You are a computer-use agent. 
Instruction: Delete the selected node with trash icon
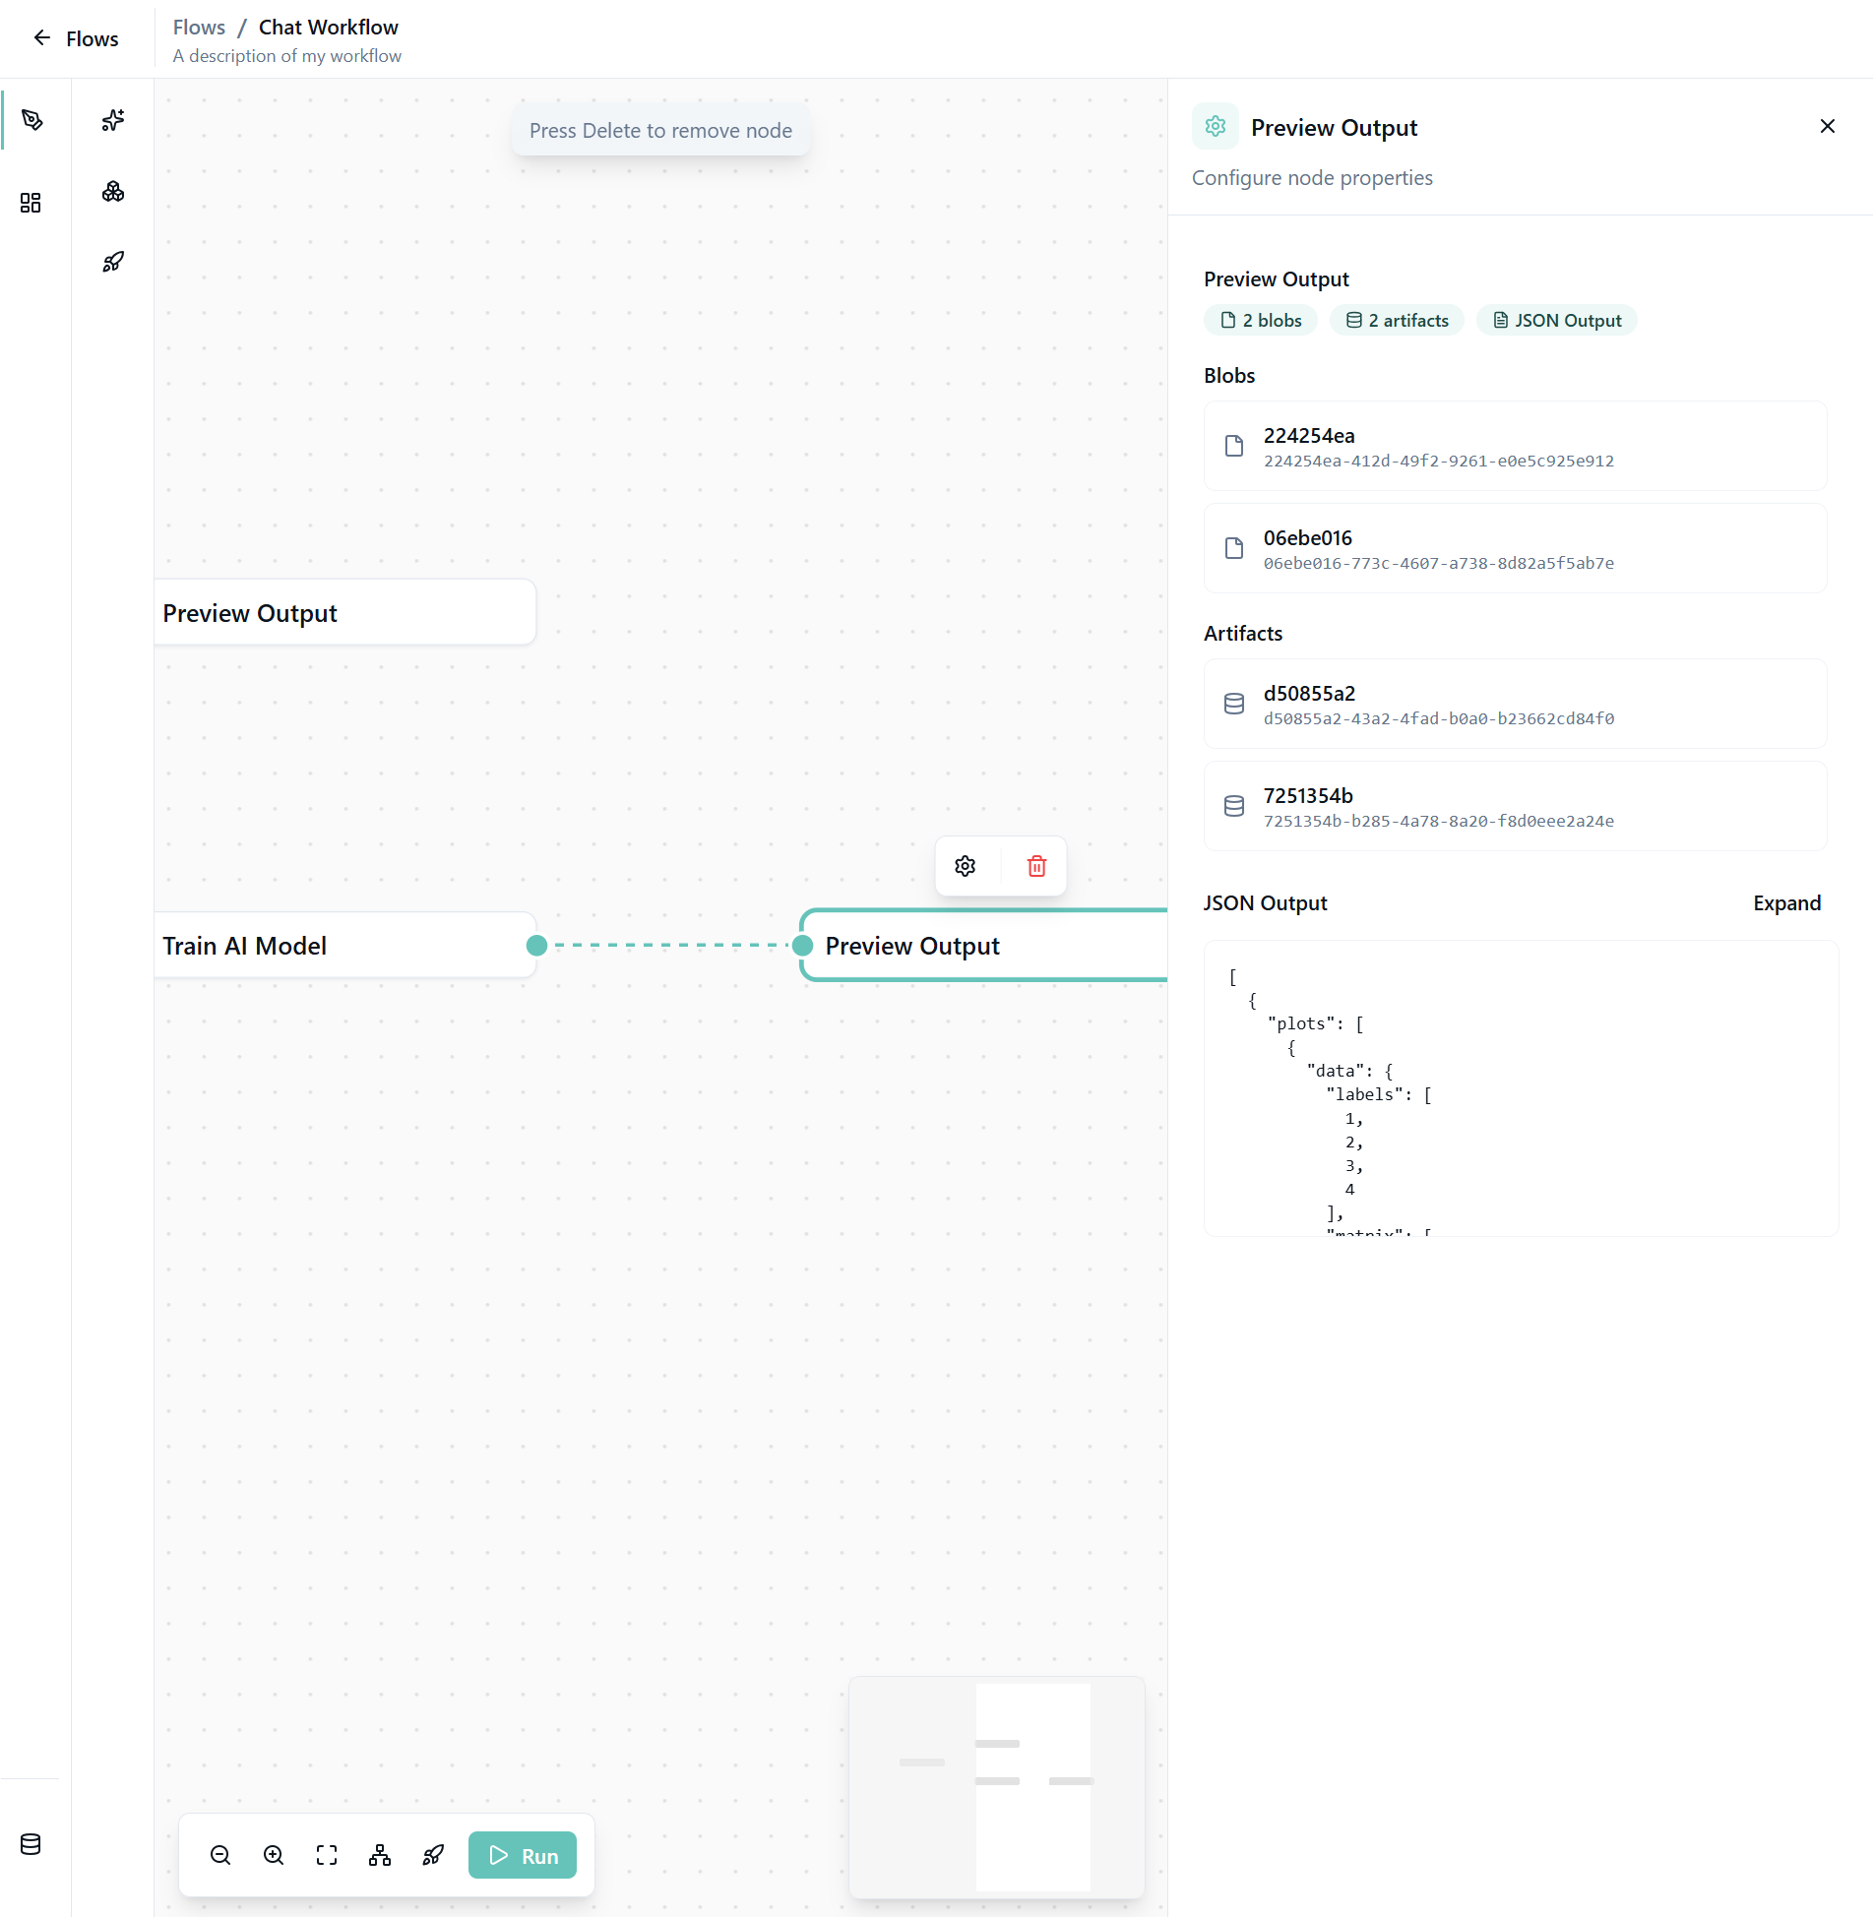tap(1036, 866)
